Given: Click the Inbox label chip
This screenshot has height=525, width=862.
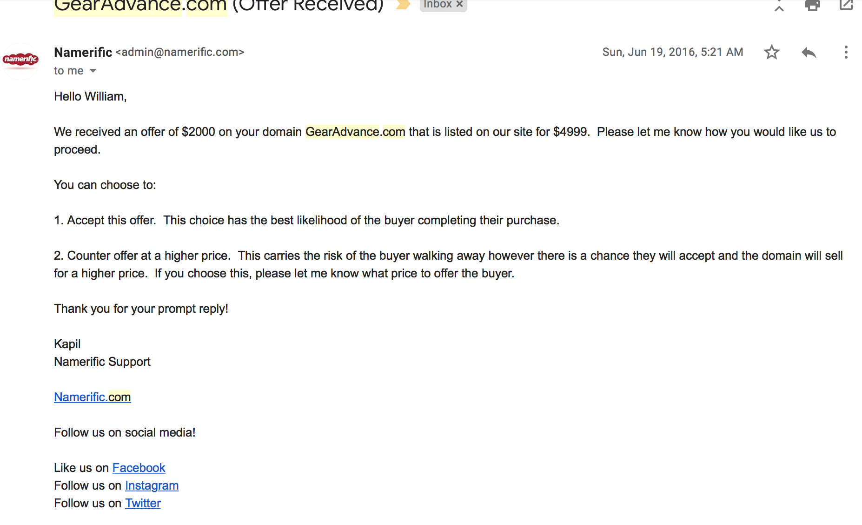Looking at the screenshot, I should 437,4.
